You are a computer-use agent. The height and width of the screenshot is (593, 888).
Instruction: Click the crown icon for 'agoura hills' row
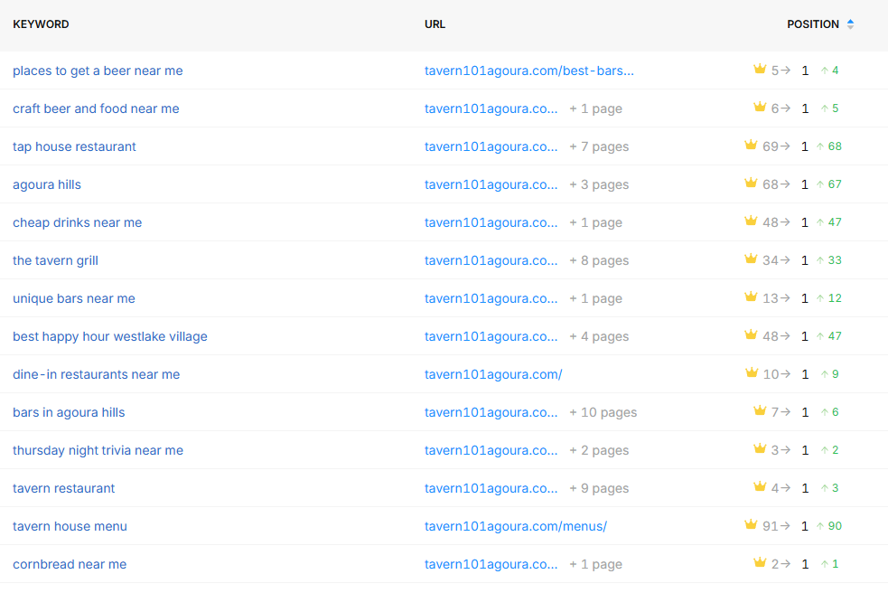(750, 184)
